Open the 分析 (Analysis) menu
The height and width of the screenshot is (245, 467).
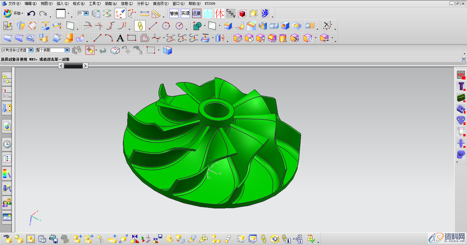tap(143, 4)
